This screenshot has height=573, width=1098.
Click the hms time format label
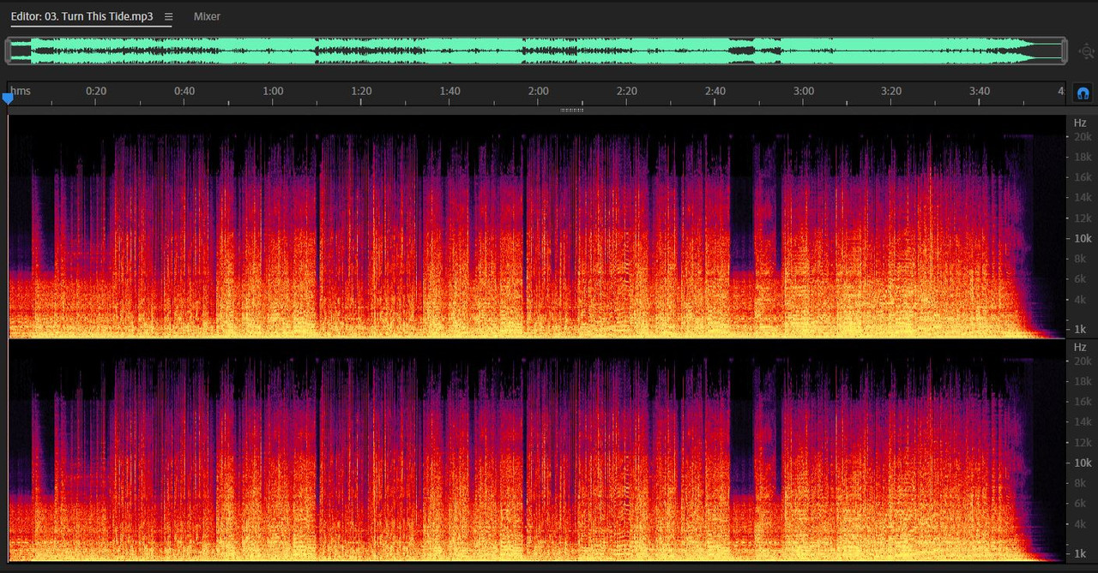[x=21, y=91]
